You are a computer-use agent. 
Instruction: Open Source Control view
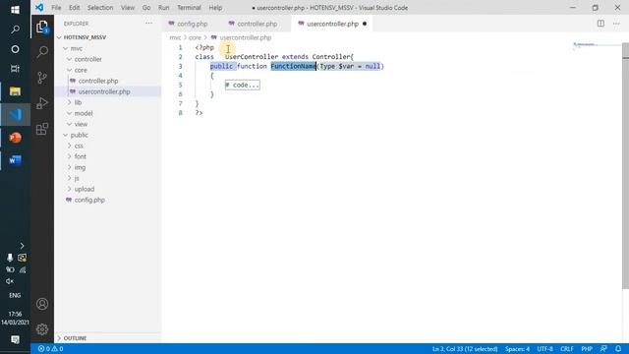tap(42, 78)
